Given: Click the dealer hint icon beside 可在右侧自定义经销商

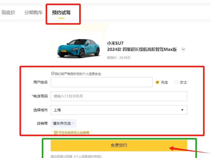Looking at the screenshot, I should tap(56, 133).
